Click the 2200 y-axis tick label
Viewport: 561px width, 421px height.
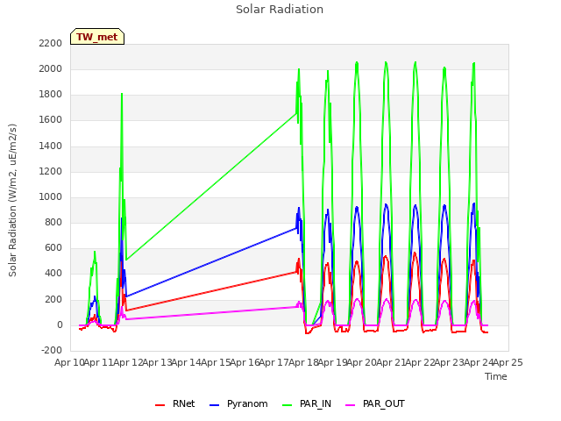51,43
